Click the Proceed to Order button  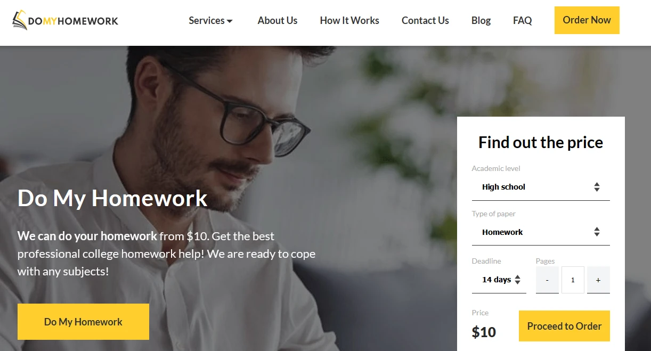(x=564, y=326)
